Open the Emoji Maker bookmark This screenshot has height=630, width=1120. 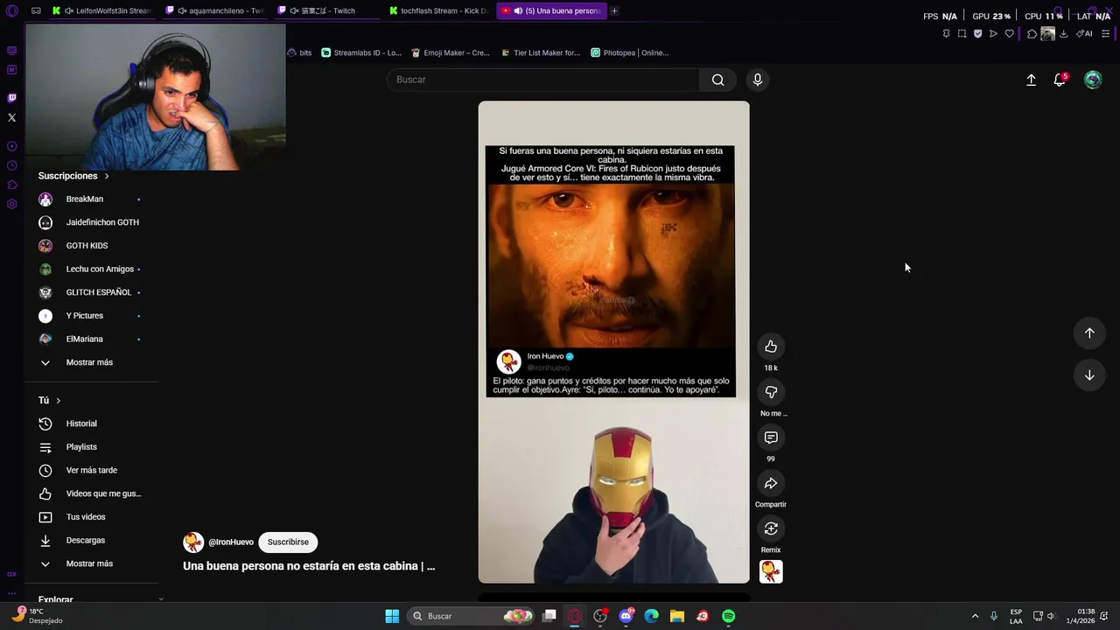[450, 52]
